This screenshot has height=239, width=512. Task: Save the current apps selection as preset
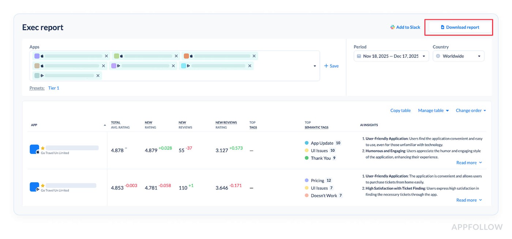click(x=331, y=66)
